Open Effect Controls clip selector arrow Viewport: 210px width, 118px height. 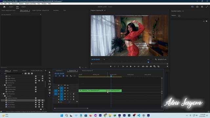(40, 14)
